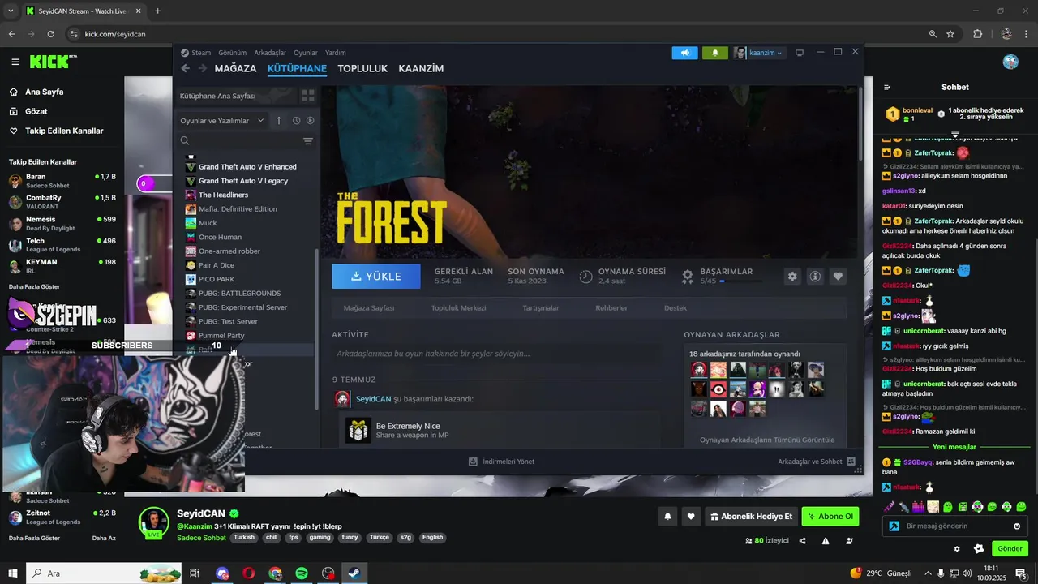
Task: Open chat identity badge icon beside Gönder
Action: click(979, 549)
